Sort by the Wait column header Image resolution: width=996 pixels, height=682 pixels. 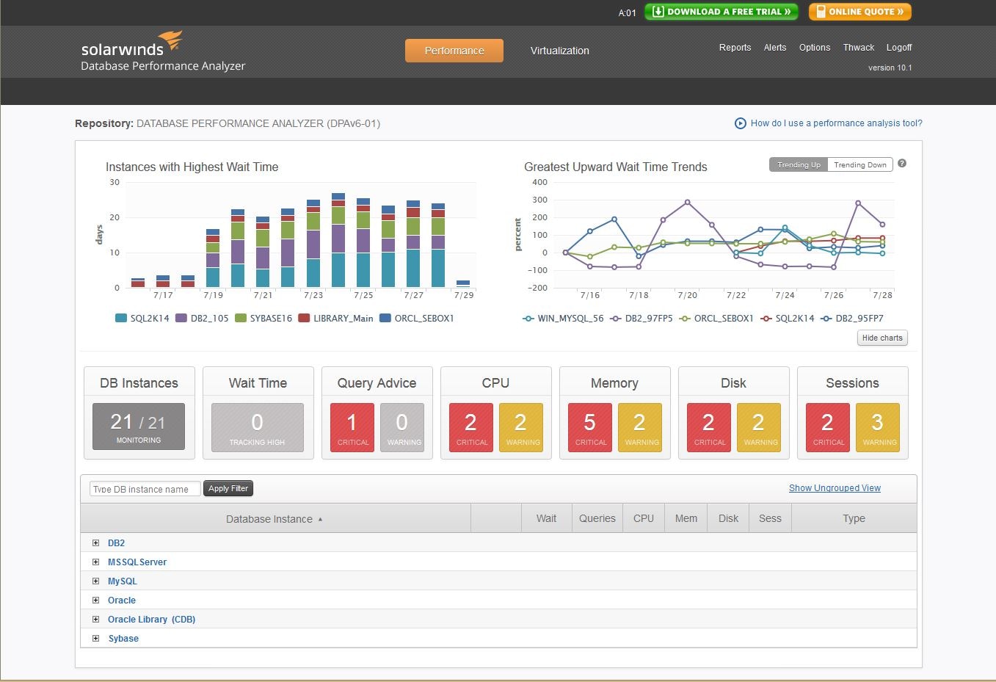point(546,518)
